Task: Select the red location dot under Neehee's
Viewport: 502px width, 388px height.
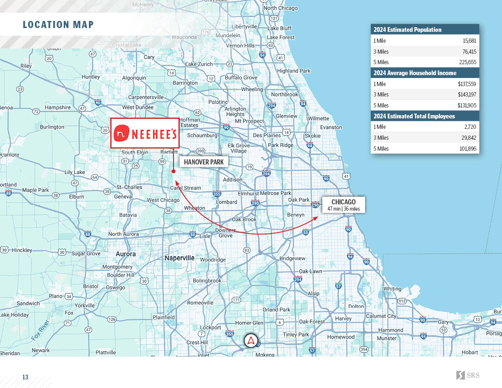Action: coord(174,171)
